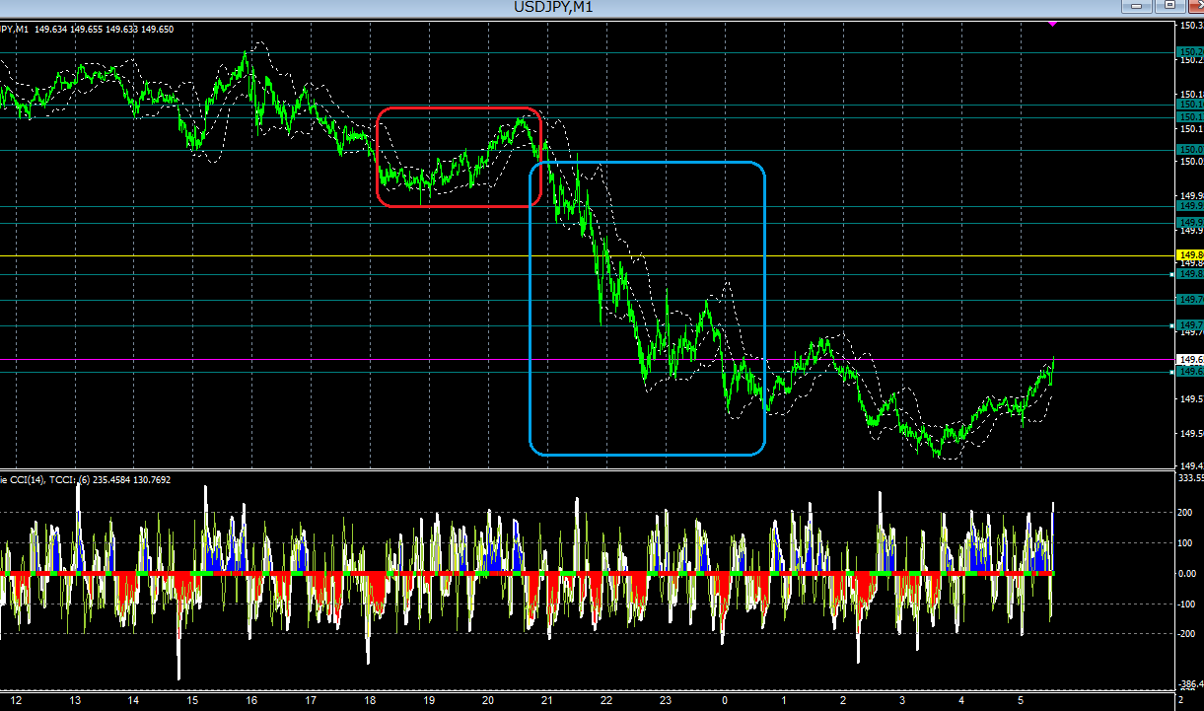Click hour 0 on the time axis
This screenshot has height=711, width=1204.
click(x=725, y=701)
